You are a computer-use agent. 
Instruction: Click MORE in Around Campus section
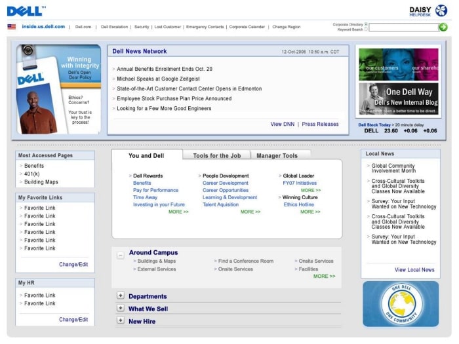tap(324, 276)
